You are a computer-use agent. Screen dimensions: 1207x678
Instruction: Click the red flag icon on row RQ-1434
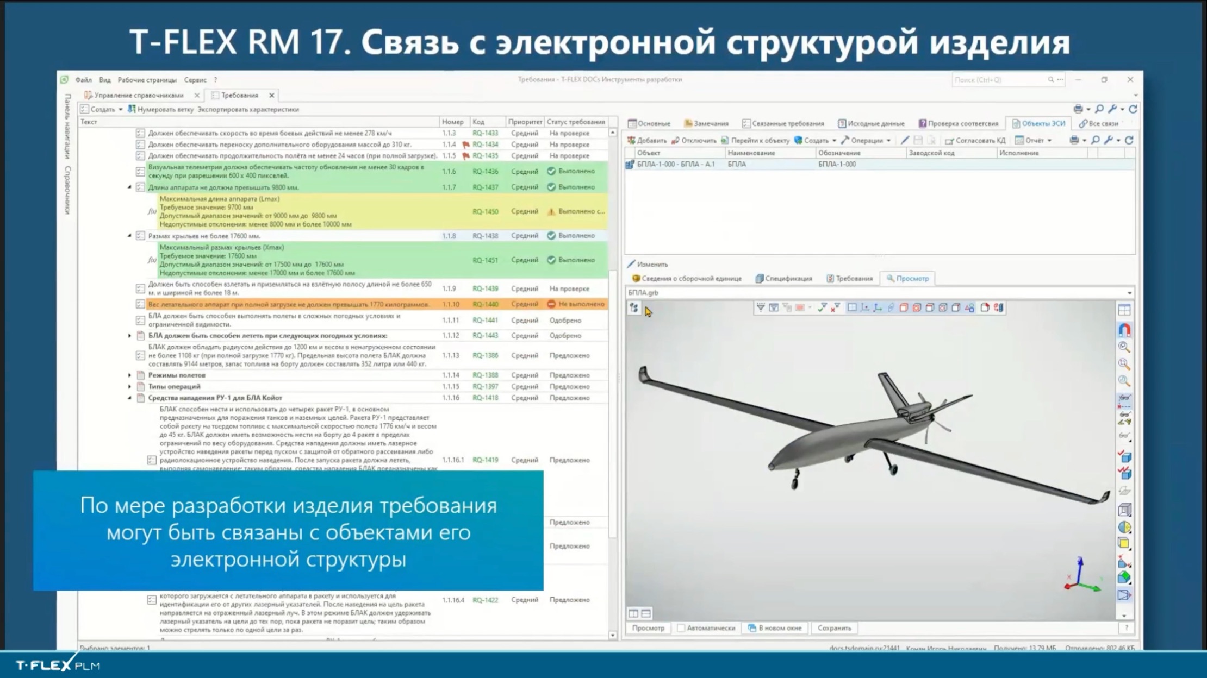(x=465, y=145)
